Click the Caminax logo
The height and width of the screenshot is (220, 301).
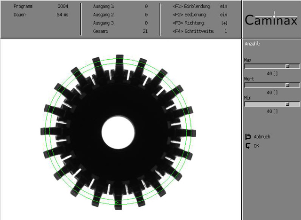pos(271,20)
